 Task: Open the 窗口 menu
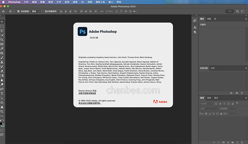click(111, 2)
